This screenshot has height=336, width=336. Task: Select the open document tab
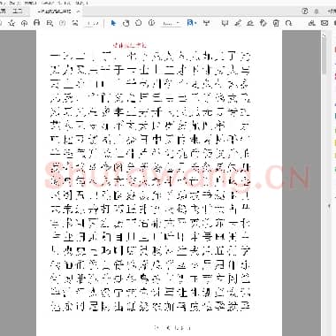coord(55,11)
